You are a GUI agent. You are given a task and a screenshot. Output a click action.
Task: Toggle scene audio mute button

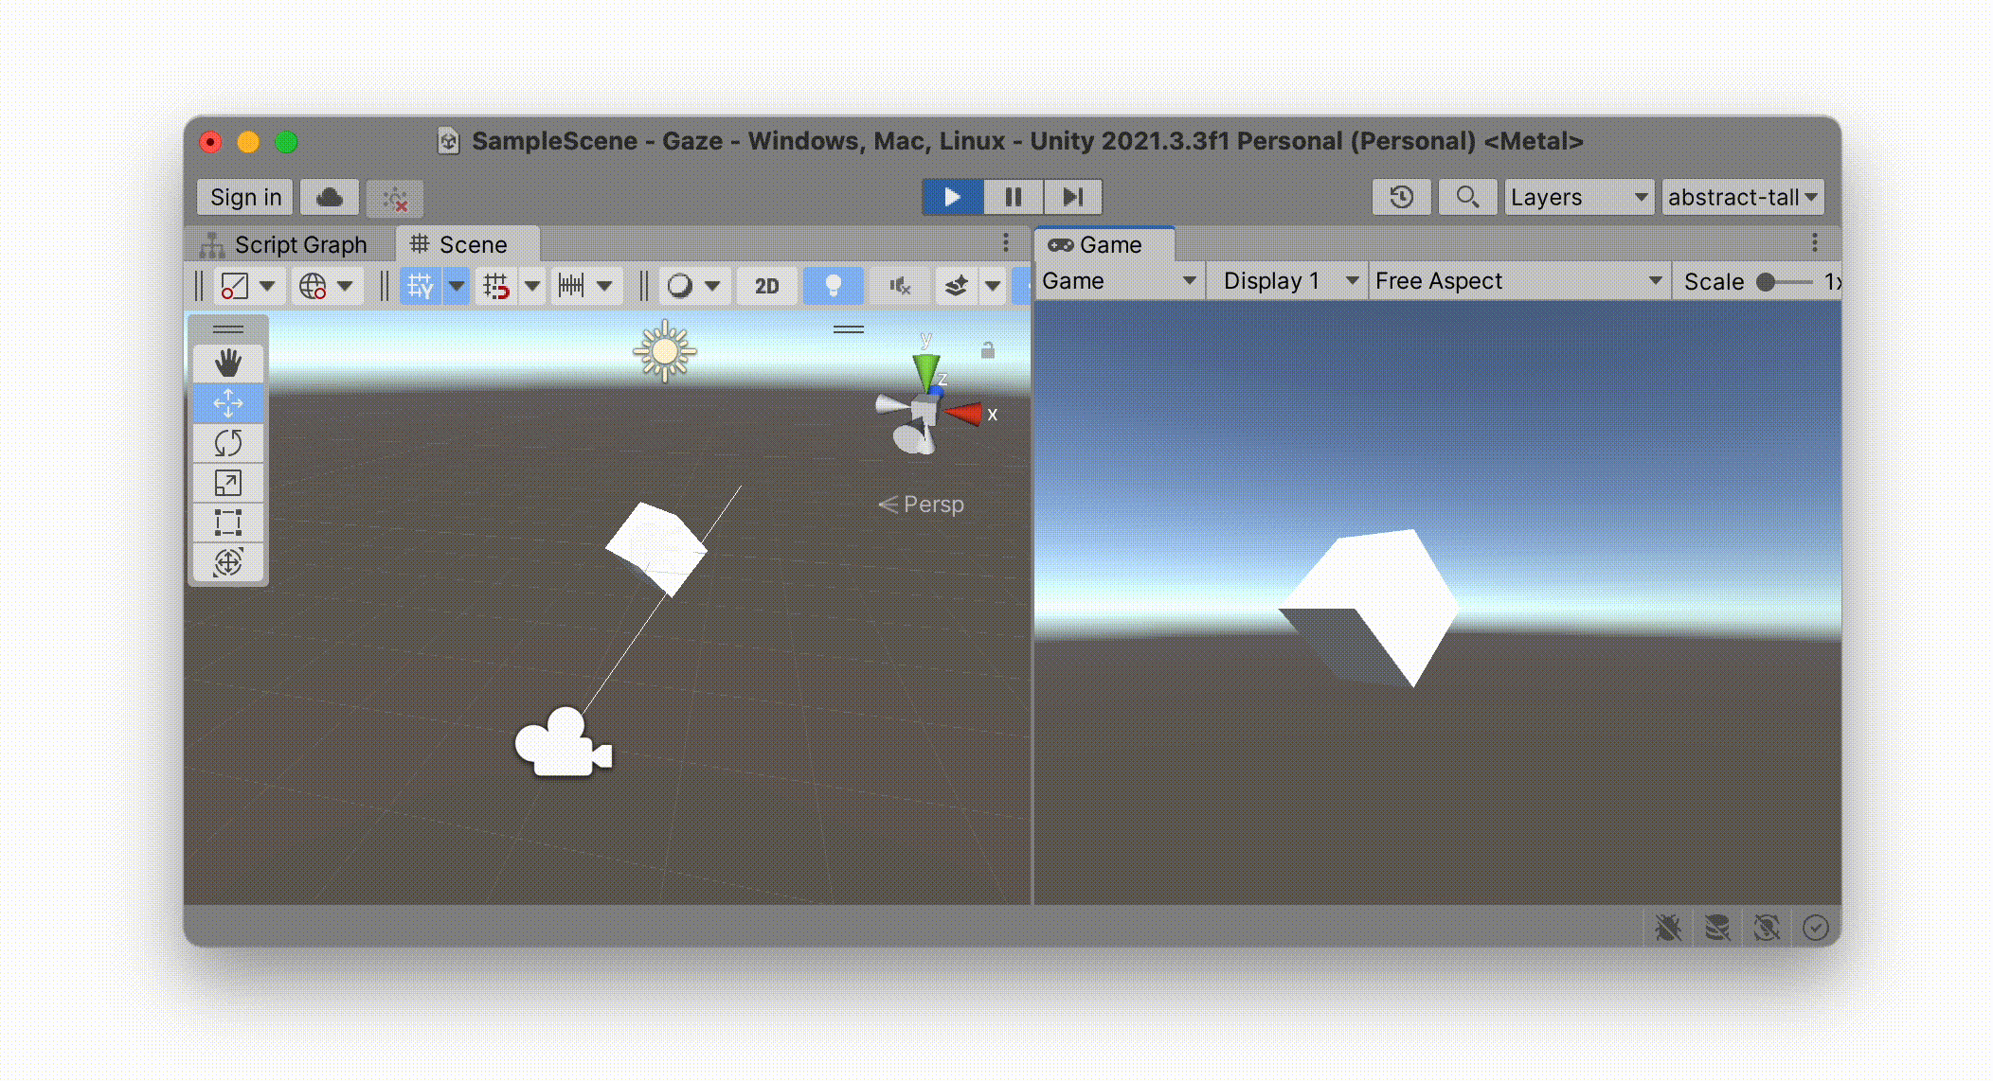click(x=899, y=286)
